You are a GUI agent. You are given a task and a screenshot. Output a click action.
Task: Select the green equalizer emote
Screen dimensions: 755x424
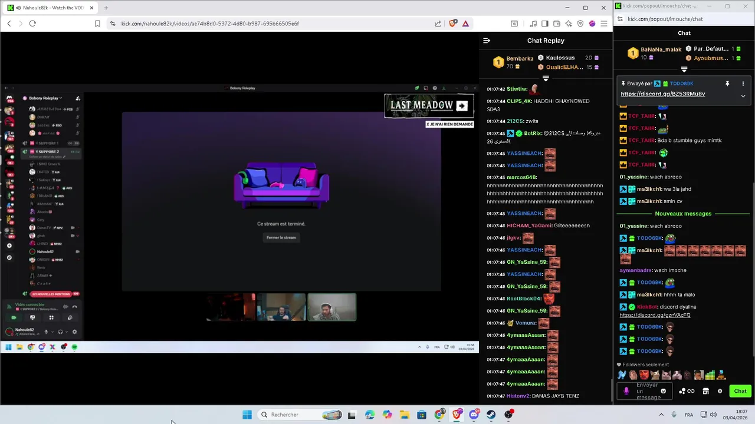[710, 375]
